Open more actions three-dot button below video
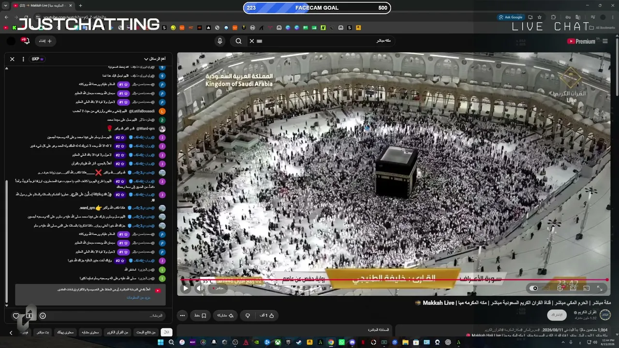Viewport: 619px width, 348px height. [182, 316]
